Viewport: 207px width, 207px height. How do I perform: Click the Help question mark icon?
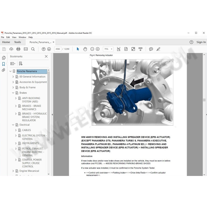pos(191,42)
